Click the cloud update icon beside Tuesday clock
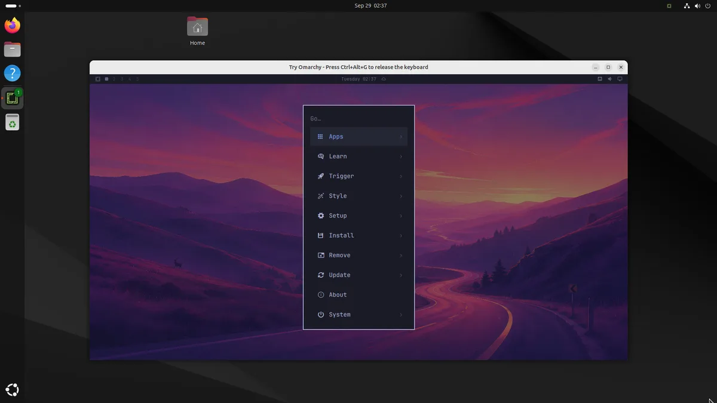Image resolution: width=717 pixels, height=403 pixels. (384, 79)
